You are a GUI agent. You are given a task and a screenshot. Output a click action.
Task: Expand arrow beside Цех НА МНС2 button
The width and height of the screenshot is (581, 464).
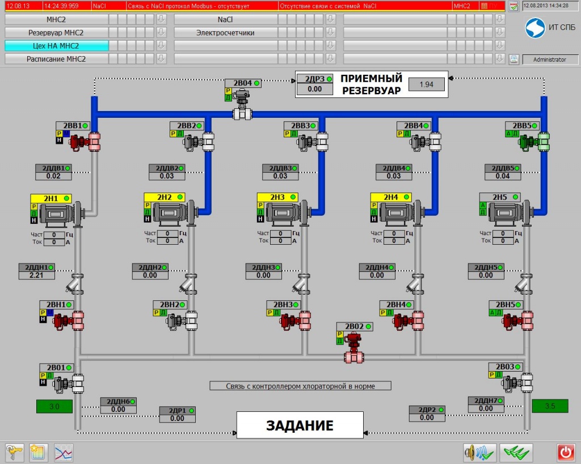[161, 45]
